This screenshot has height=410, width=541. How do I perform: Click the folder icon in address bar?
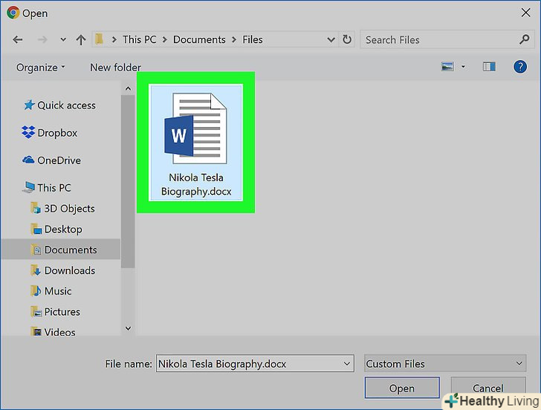click(100, 39)
